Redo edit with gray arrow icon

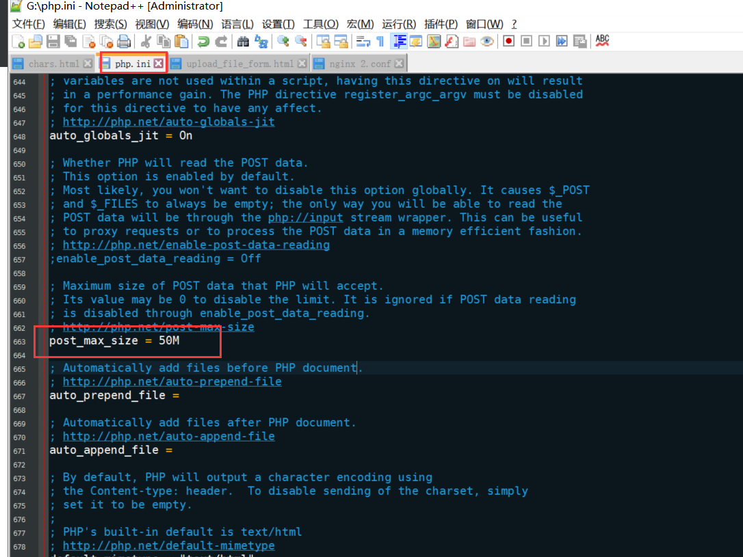point(221,42)
